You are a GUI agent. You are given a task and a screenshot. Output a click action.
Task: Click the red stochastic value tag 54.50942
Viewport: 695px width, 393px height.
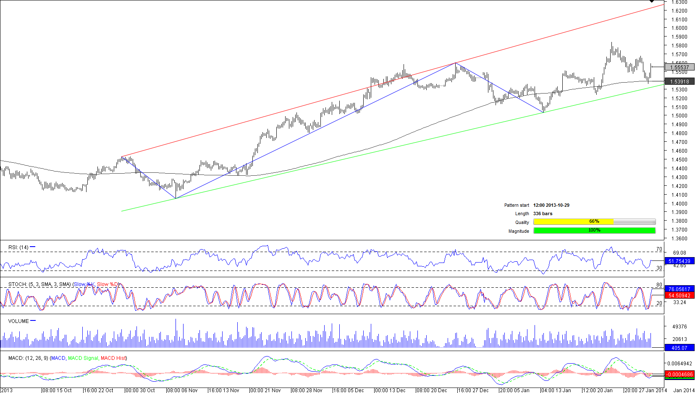coord(679,296)
